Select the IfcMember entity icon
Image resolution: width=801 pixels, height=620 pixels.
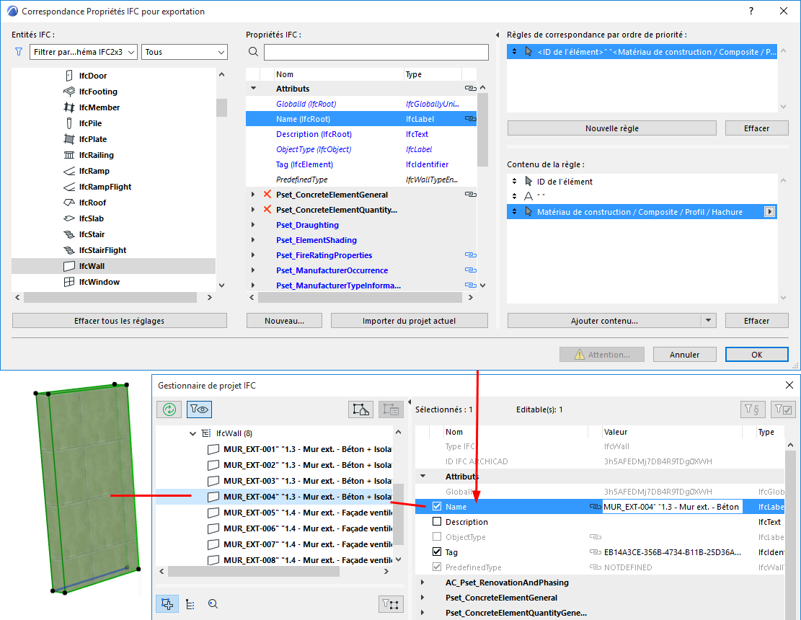pos(69,107)
